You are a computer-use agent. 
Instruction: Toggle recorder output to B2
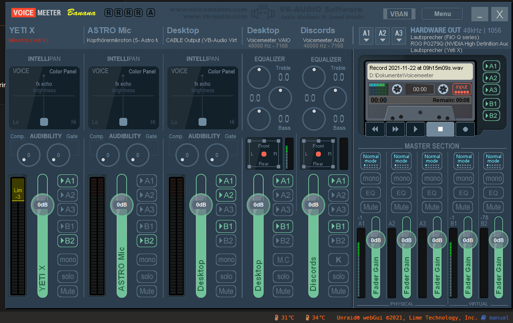pos(491,115)
